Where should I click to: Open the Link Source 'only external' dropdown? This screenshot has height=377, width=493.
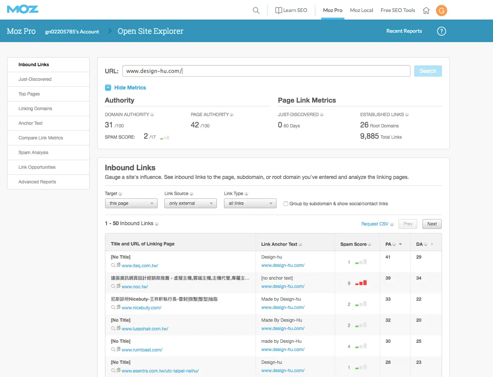(191, 203)
